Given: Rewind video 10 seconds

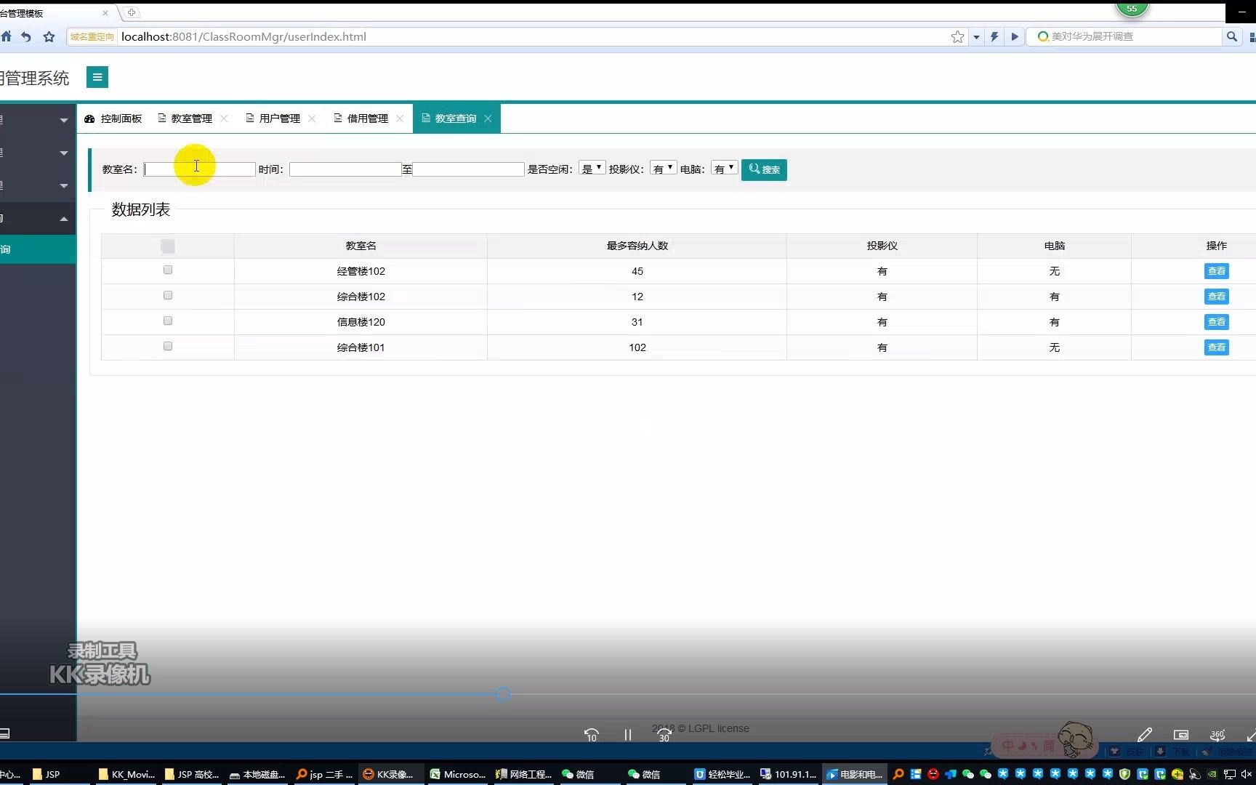Looking at the screenshot, I should click(592, 735).
